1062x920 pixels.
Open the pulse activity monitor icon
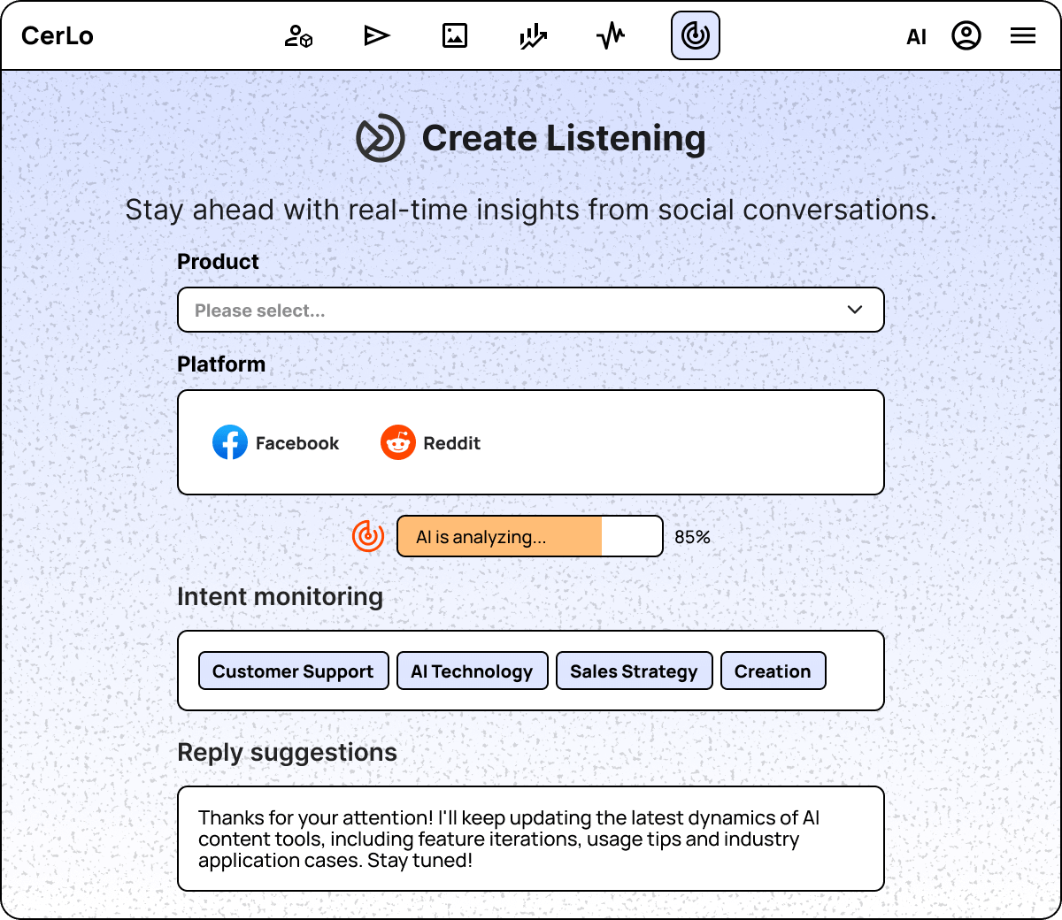coord(611,36)
